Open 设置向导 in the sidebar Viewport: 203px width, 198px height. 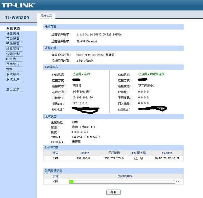click(x=13, y=34)
